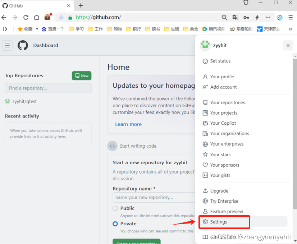Click the shirt skin icon in title bar
This screenshot has width=297, height=244.
pos(246,3)
